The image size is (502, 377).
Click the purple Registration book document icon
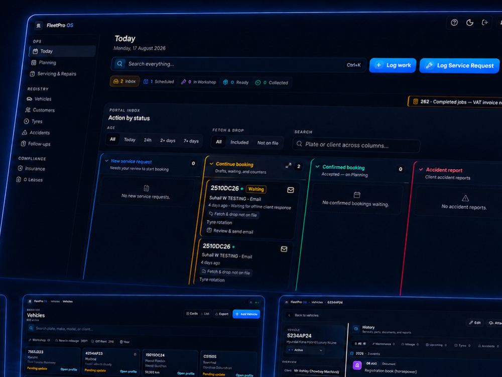coord(357,365)
